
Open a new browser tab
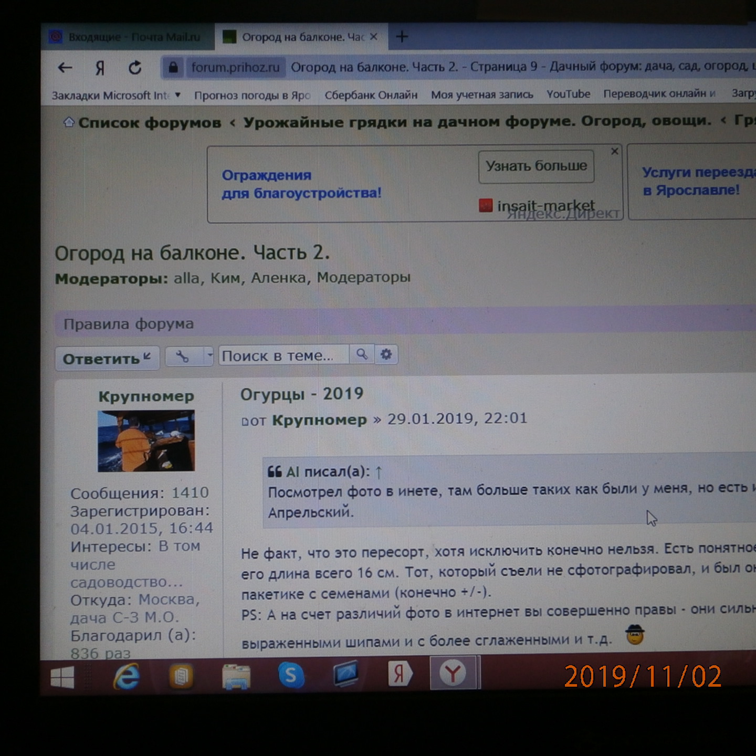402,37
